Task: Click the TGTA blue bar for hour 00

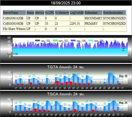Action: pyautogui.click(x=74, y=79)
